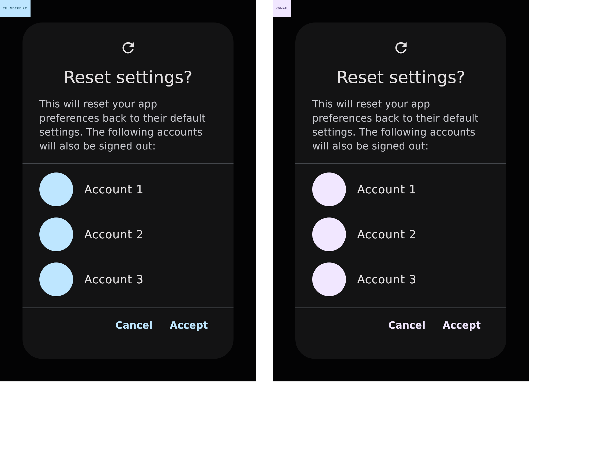Screen dimensions: 591x473
Task: Click Account 1 name in Thunderbird dialog
Action: click(x=114, y=189)
